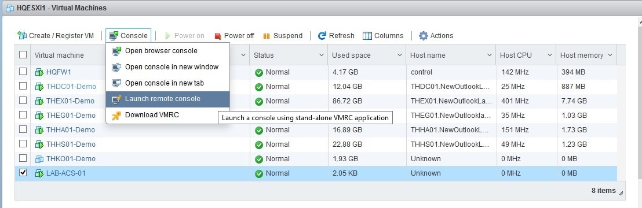This screenshot has height=208, width=642.
Task: Click the 8 items count text
Action: tap(604, 191)
